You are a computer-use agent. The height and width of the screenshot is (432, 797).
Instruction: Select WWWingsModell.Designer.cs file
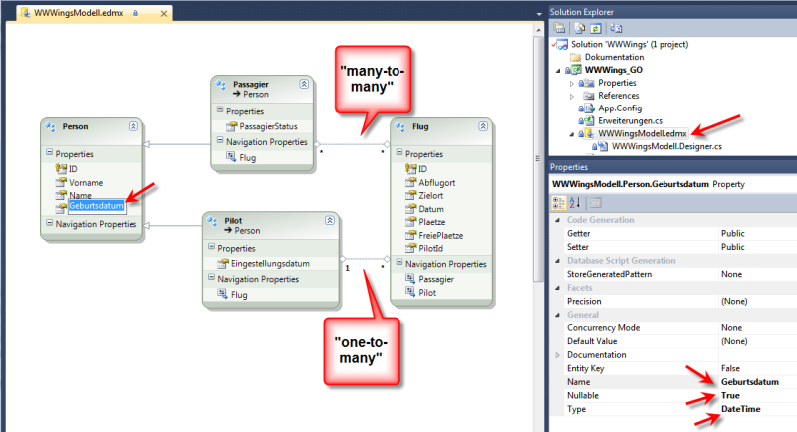(666, 146)
